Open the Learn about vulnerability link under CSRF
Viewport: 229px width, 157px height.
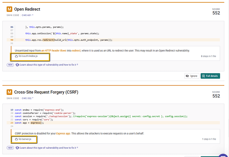click(x=48, y=148)
